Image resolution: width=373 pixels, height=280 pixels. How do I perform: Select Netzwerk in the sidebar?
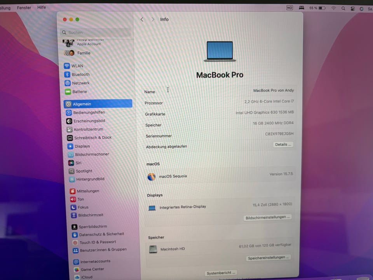pos(77,83)
